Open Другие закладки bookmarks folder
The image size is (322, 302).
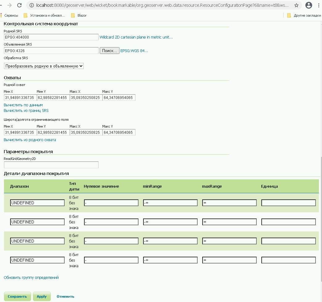click(x=304, y=15)
